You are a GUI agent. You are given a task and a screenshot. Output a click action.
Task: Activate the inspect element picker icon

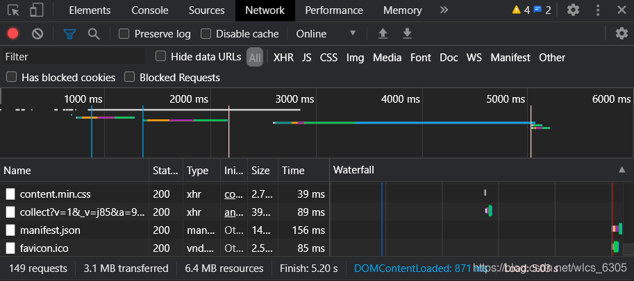click(13, 10)
